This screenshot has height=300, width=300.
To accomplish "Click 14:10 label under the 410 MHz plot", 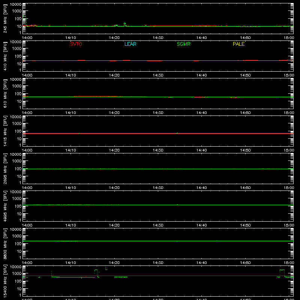I will [x=70, y=75].
